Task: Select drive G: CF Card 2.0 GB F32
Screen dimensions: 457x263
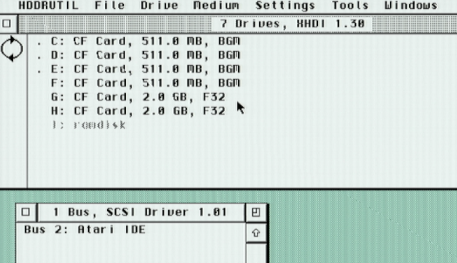Action: (x=138, y=97)
